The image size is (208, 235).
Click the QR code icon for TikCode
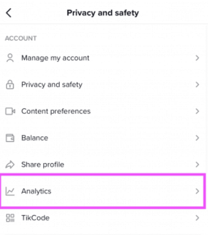tap(10, 218)
